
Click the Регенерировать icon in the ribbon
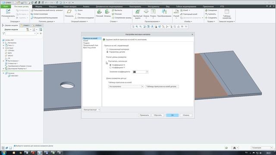[x=8, y=12]
